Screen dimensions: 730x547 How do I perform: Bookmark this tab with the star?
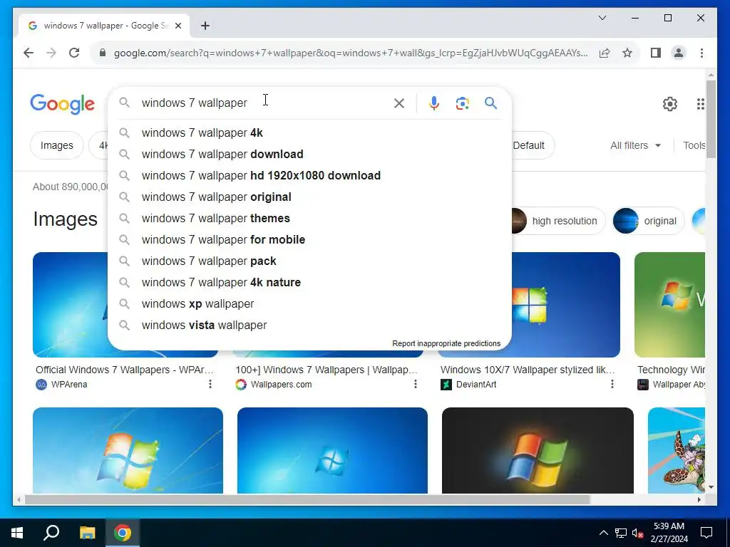[x=627, y=53]
